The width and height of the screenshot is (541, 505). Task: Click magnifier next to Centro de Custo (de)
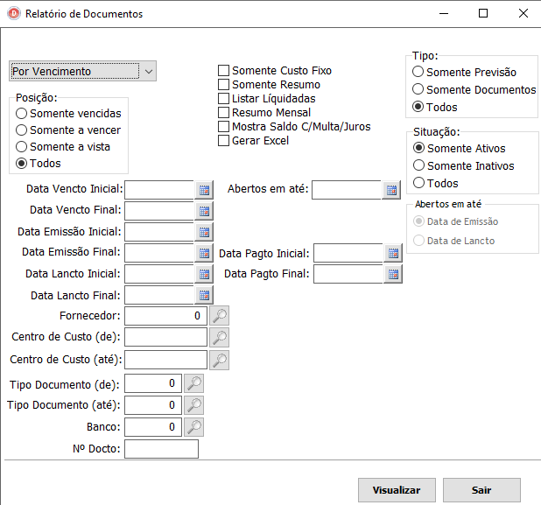tap(219, 337)
